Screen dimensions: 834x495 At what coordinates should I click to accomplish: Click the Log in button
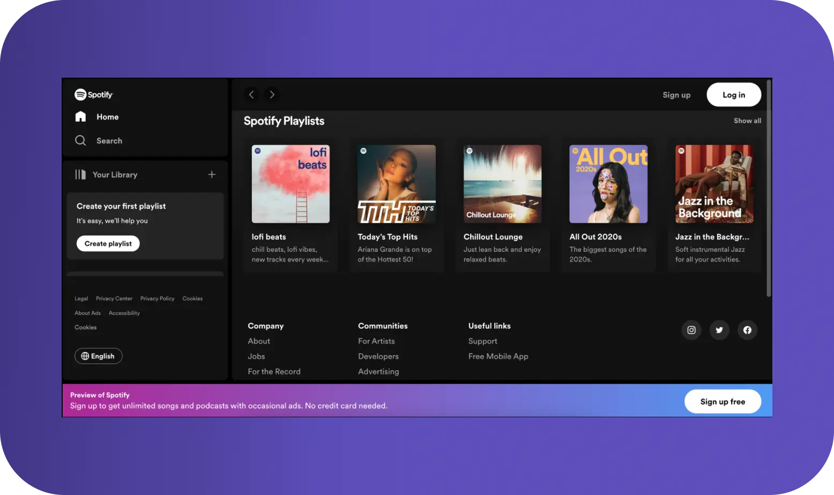733,95
